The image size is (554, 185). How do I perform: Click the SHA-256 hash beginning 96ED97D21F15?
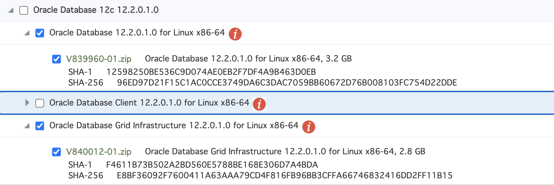click(x=287, y=83)
